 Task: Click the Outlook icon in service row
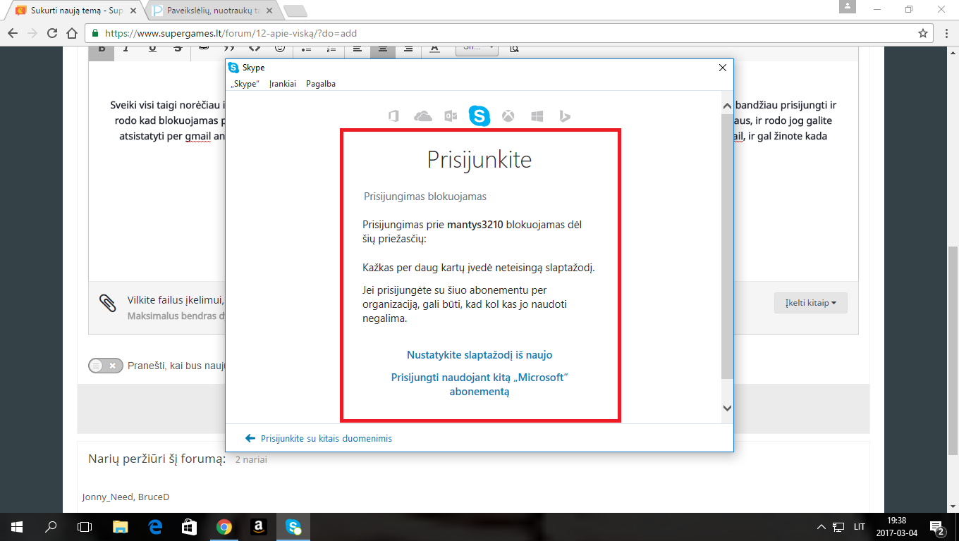click(x=451, y=116)
